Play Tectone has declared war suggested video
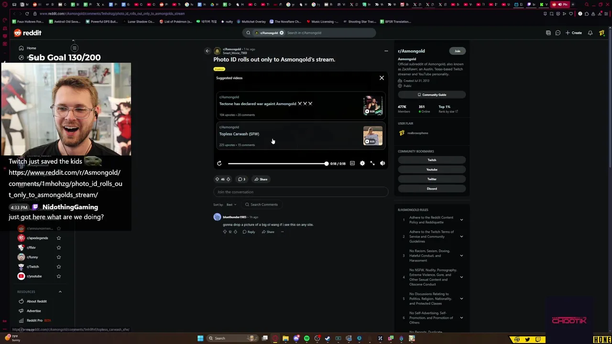Viewport: 612px width, 344px height. point(301,106)
